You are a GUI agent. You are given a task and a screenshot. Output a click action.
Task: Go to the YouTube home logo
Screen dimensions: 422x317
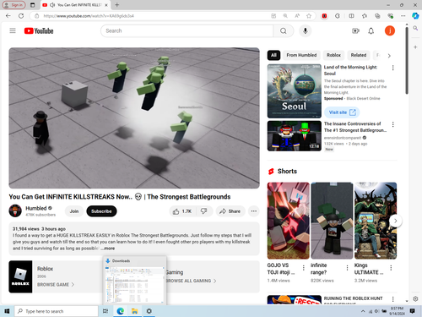[x=39, y=30]
